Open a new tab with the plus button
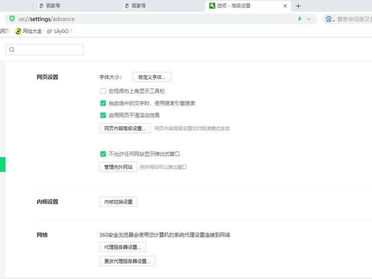The image size is (372, 279). pyautogui.click(x=298, y=6)
